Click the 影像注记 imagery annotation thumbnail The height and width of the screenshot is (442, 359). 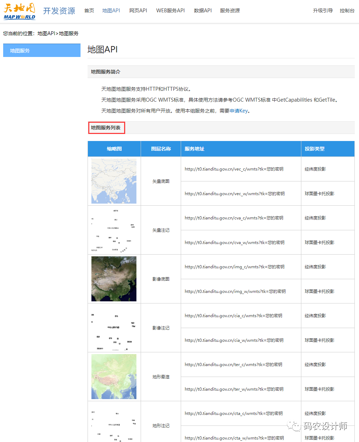point(114,328)
